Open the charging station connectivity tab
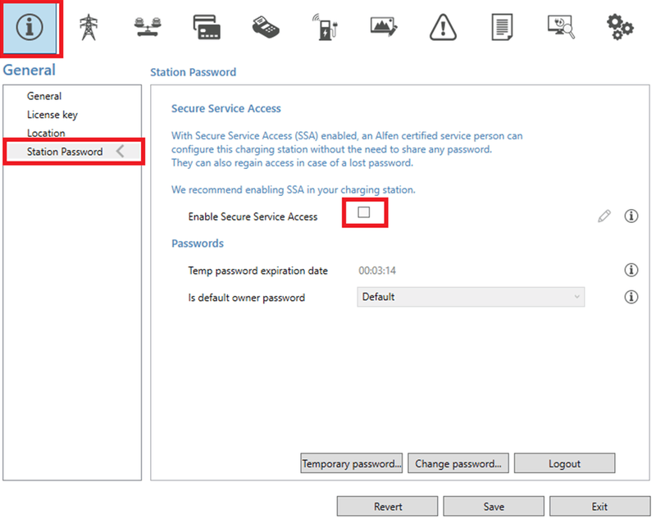656x528 pixels. pos(325,28)
